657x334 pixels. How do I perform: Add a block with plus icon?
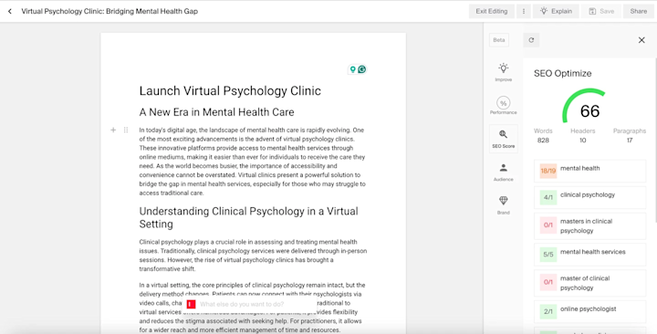click(113, 130)
